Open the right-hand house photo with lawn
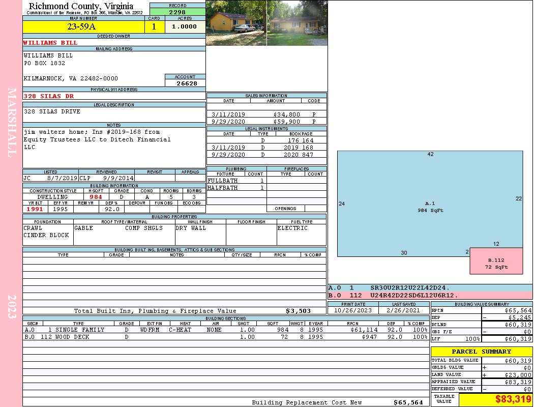Viewport: 534px width, 407px height. coord(296,23)
